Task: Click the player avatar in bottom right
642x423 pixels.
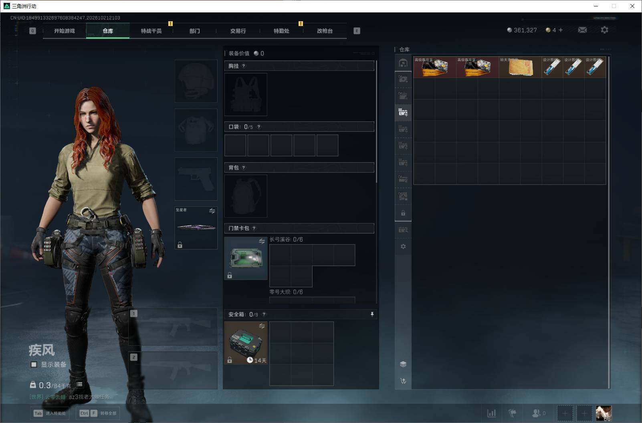Action: coord(604,413)
